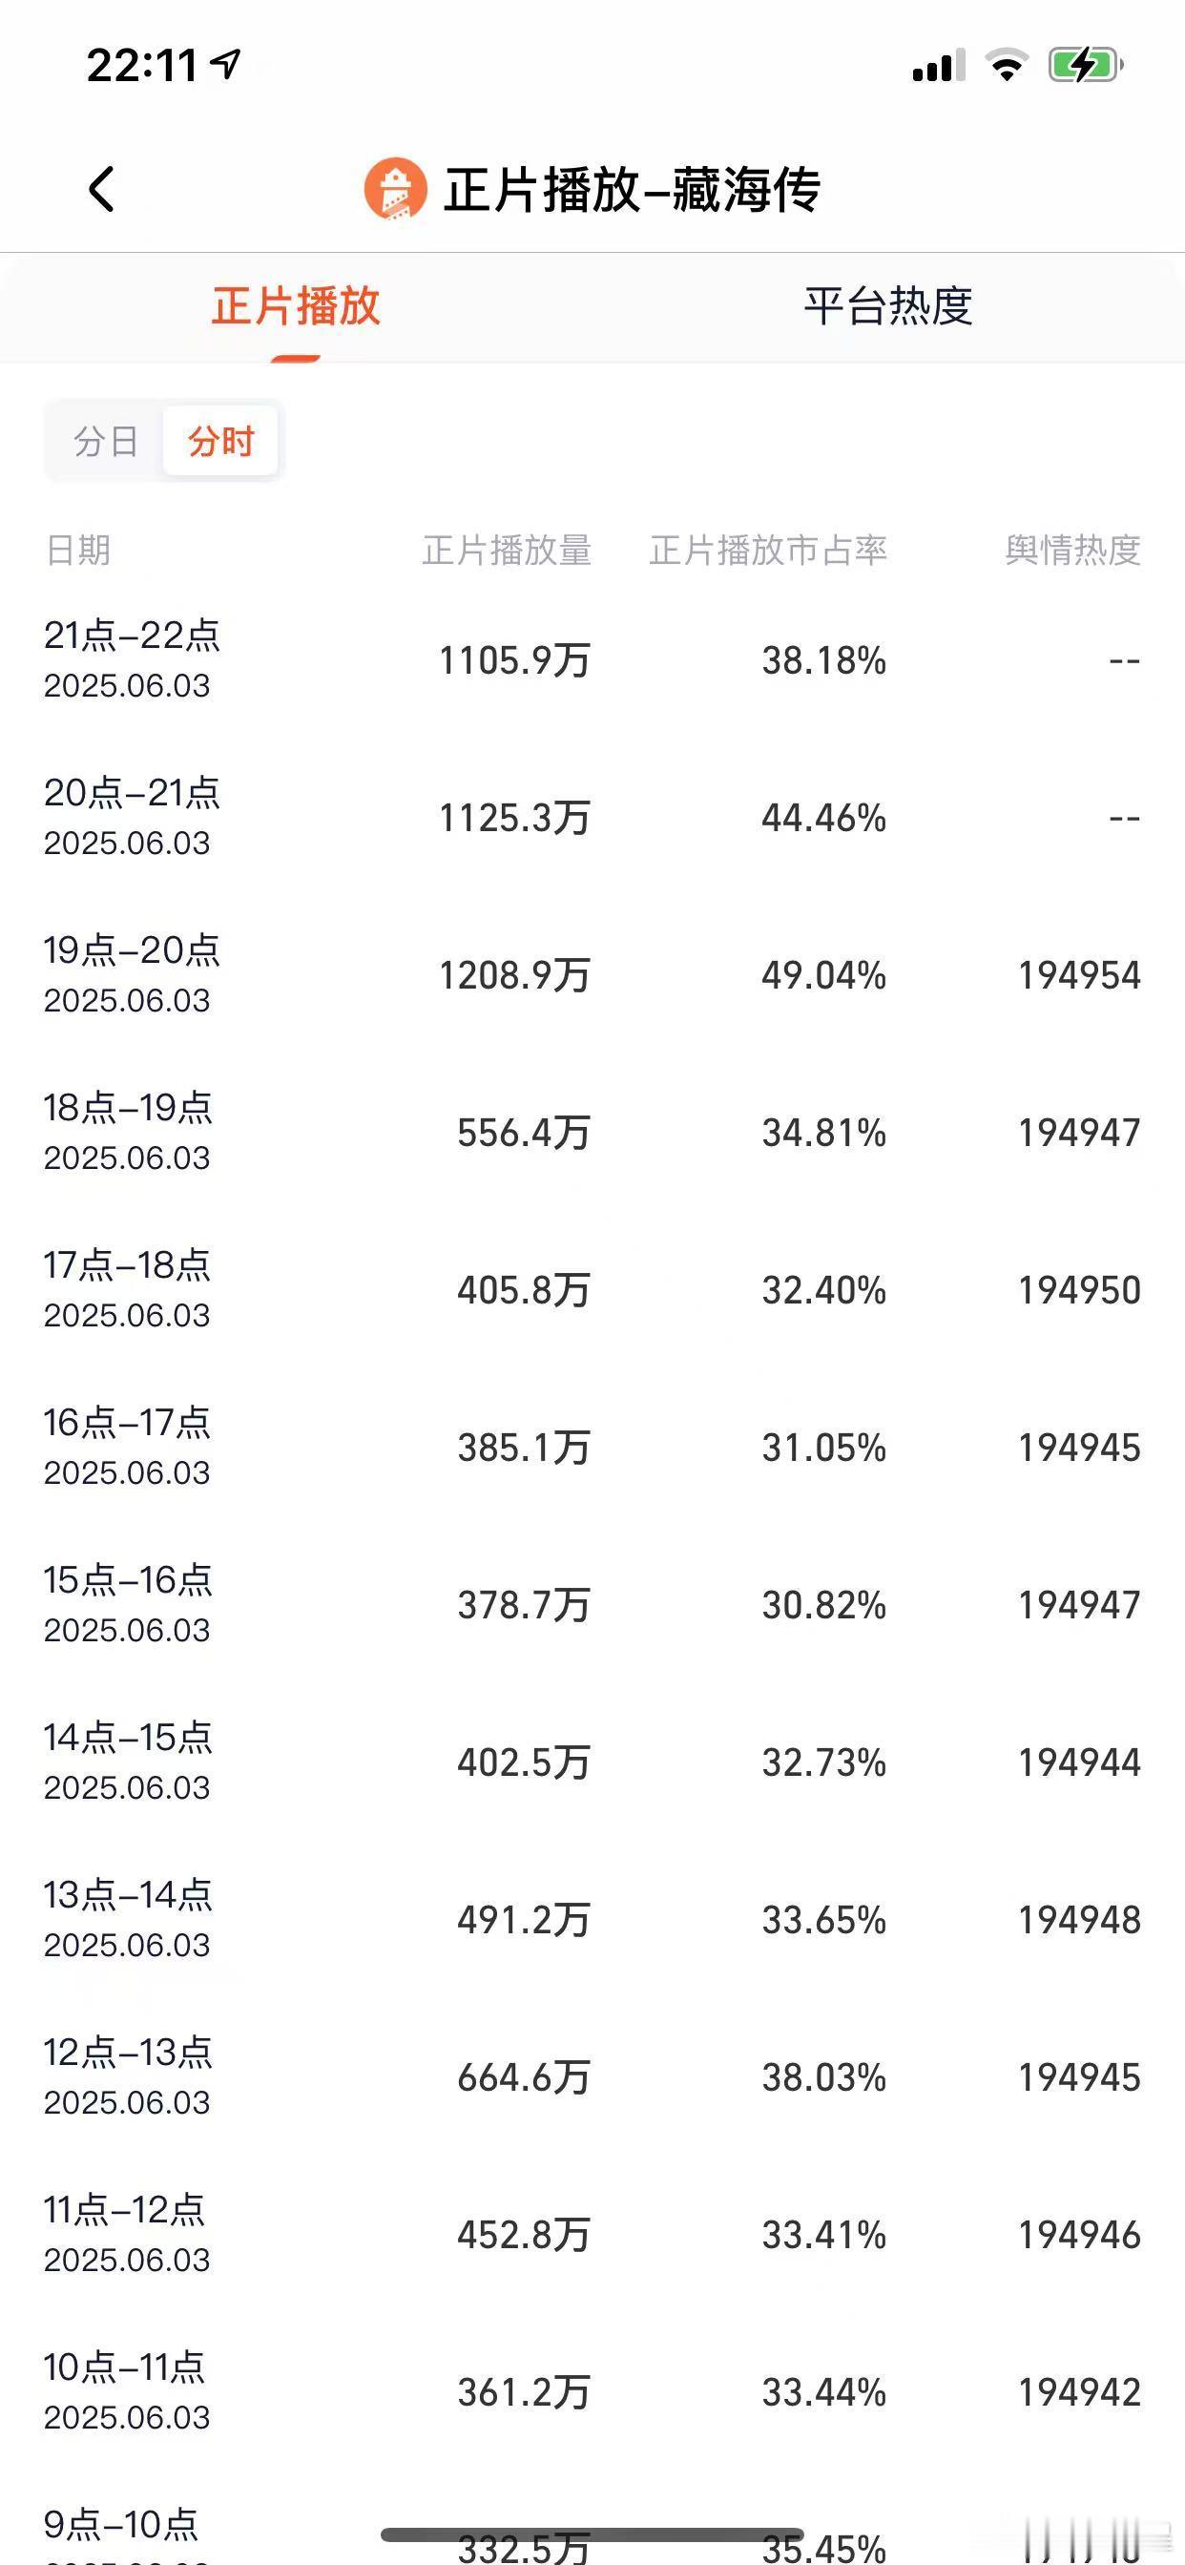Viewport: 1185px width, 2565px height.
Task: Open the 19点–20点 row with 1208.9万
Action: [x=592, y=975]
